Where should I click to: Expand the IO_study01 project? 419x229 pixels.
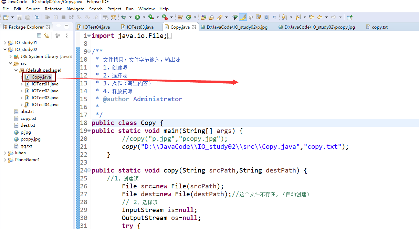[5, 43]
